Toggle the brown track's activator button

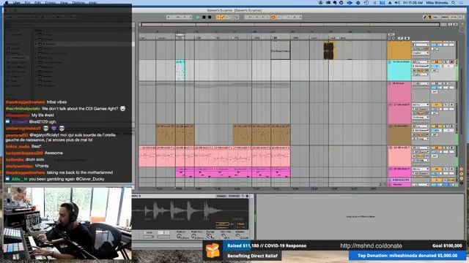click(436, 126)
